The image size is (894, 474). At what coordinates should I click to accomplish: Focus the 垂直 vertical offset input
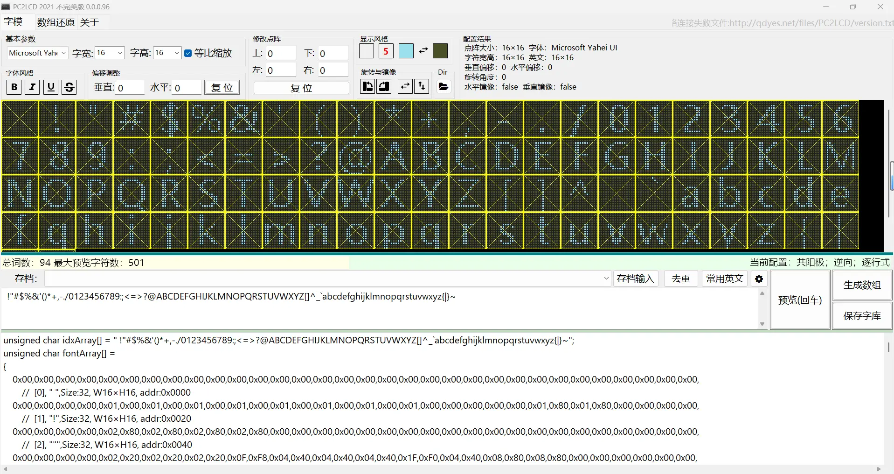pyautogui.click(x=130, y=88)
